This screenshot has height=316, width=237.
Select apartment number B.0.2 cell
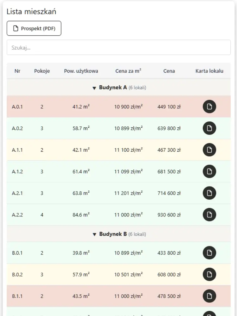click(17, 275)
